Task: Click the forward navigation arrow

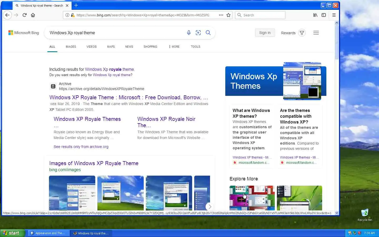Action: pyautogui.click(x=16, y=15)
